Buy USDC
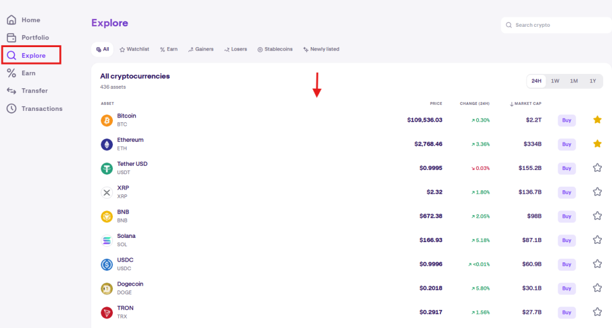The width and height of the screenshot is (612, 328). pyautogui.click(x=567, y=265)
